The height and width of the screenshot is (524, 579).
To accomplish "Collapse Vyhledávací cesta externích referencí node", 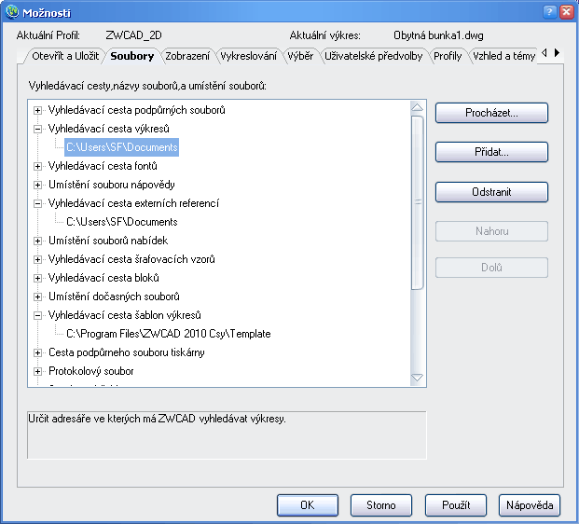I will tap(38, 203).
